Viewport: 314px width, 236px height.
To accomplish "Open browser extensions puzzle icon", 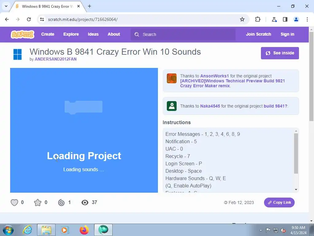I will (258, 19).
